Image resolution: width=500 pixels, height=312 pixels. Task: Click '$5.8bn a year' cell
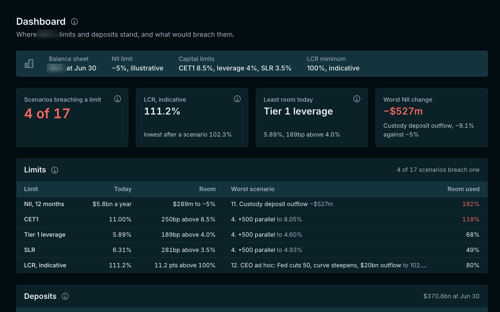112,204
